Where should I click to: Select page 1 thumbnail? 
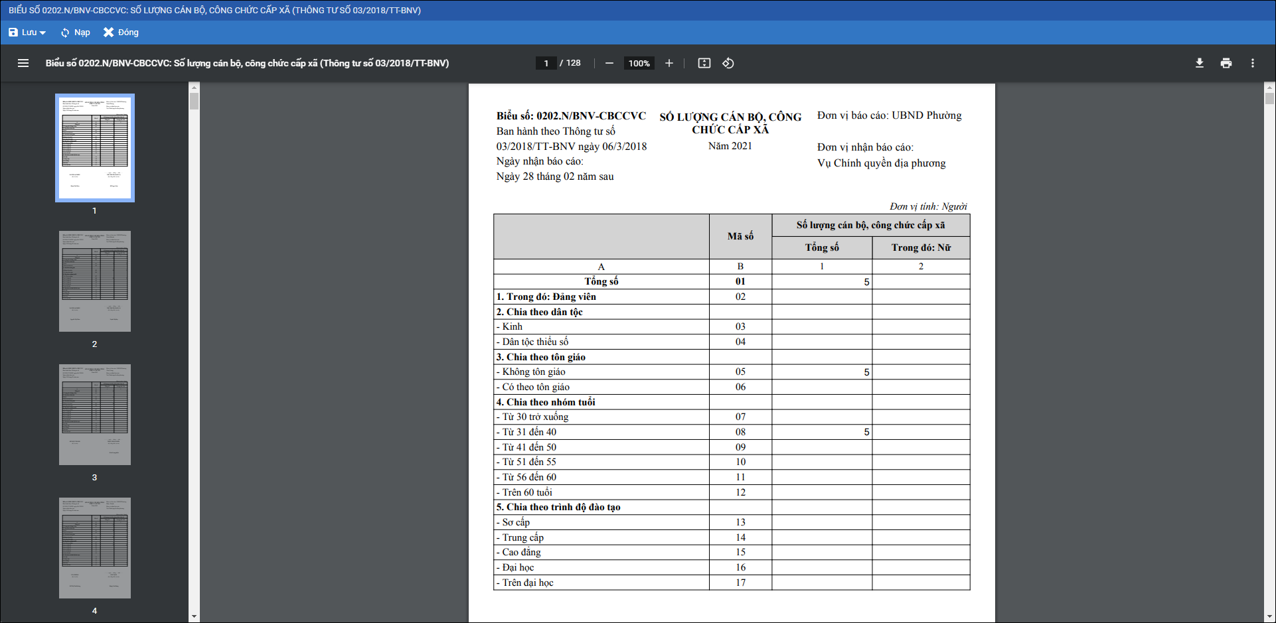pos(95,147)
